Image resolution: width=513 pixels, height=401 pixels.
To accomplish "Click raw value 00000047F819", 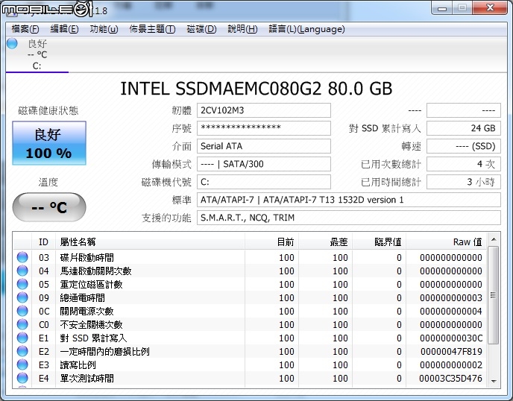I will [x=451, y=351].
